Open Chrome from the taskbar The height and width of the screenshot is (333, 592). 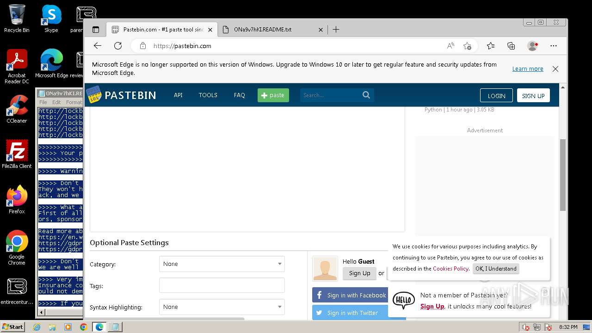[x=83, y=327]
